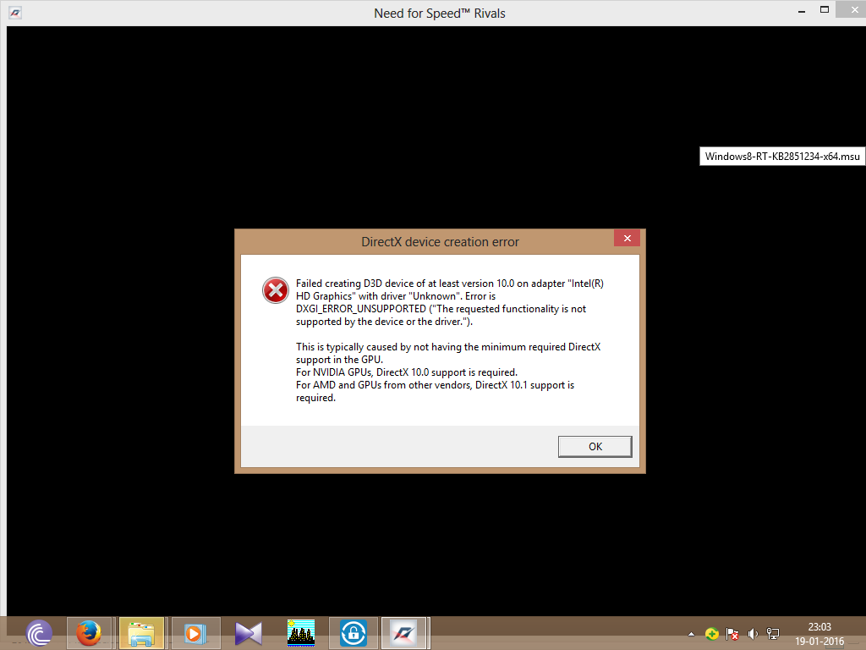Click the Need for Speed window title icon

pyautogui.click(x=15, y=13)
